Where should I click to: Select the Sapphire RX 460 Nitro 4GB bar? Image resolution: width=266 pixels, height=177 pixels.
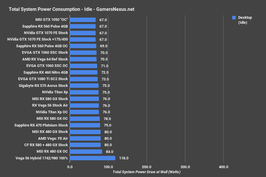tap(84, 73)
